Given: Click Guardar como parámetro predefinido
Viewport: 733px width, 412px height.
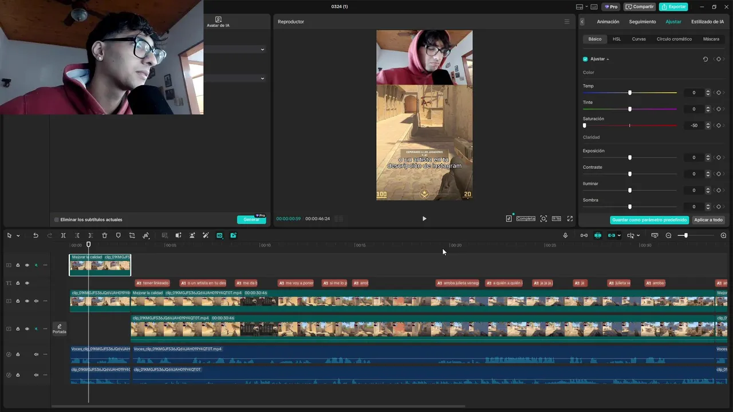Looking at the screenshot, I should pos(649,220).
